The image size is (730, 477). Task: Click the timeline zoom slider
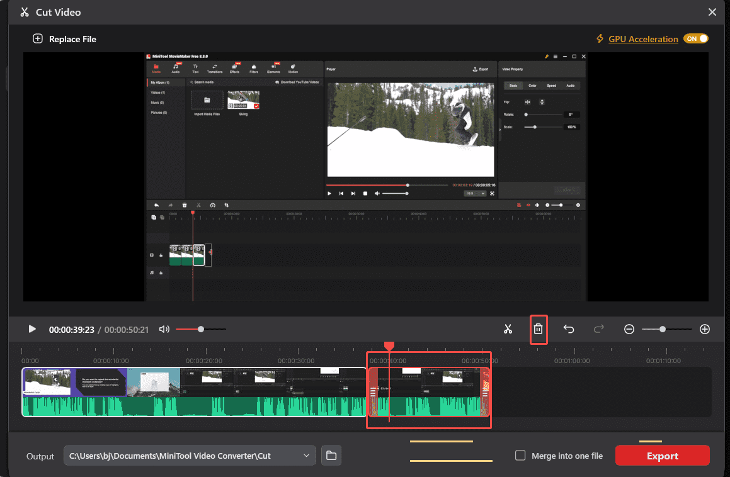tap(666, 329)
